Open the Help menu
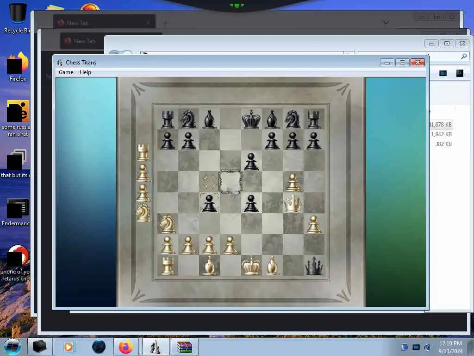The width and height of the screenshot is (474, 356). point(85,72)
